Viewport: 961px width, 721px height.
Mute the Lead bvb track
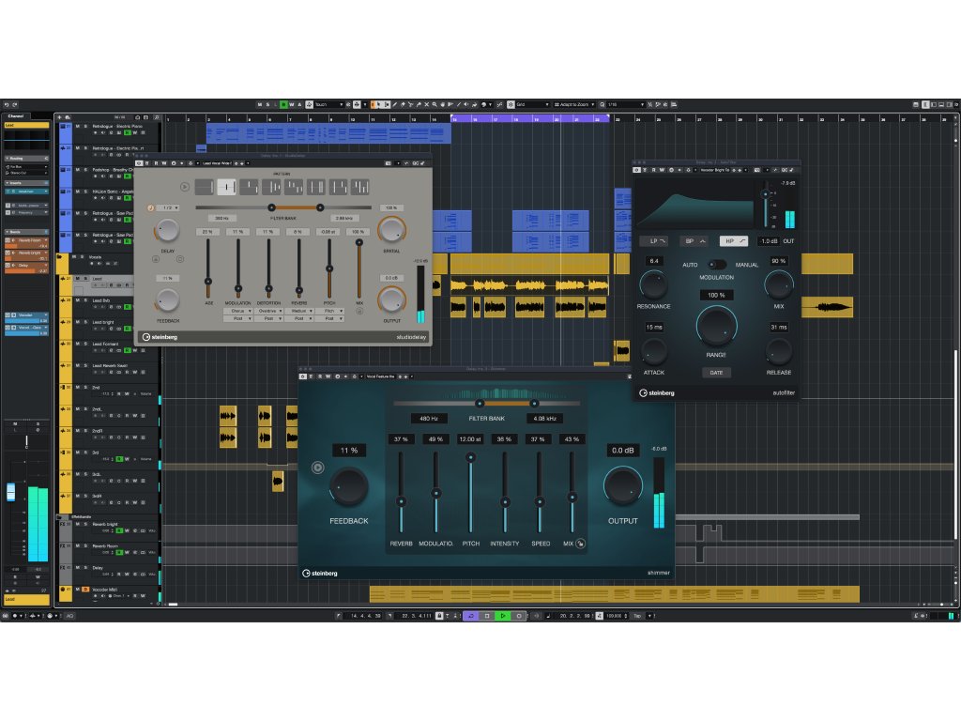tap(77, 300)
